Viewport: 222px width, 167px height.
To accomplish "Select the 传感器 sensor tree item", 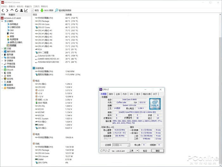I will (12, 46).
